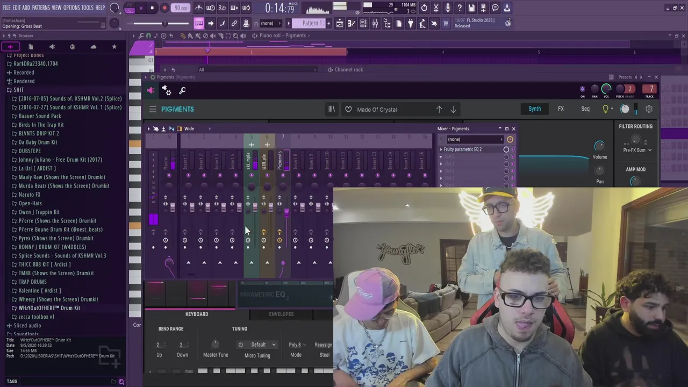Enable typing keyboard to piano icon
Screen dimensions: 688x387
(199, 23)
